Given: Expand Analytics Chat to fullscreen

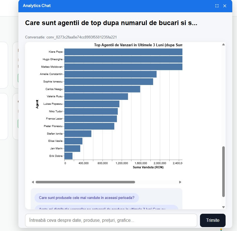Looking at the screenshot, I should pyautogui.click(x=217, y=6).
